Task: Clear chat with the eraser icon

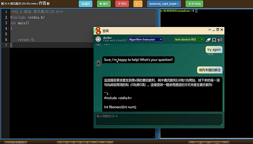Action: click(x=208, y=40)
